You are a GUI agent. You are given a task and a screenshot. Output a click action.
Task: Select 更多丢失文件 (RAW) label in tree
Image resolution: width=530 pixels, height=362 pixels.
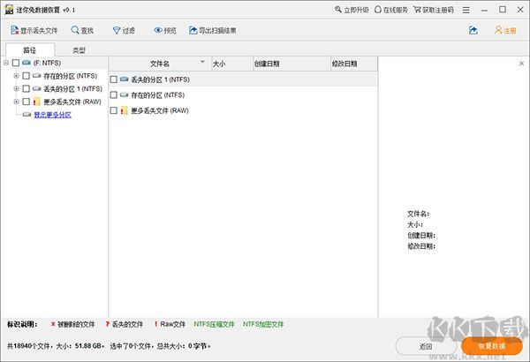pyautogui.click(x=72, y=102)
